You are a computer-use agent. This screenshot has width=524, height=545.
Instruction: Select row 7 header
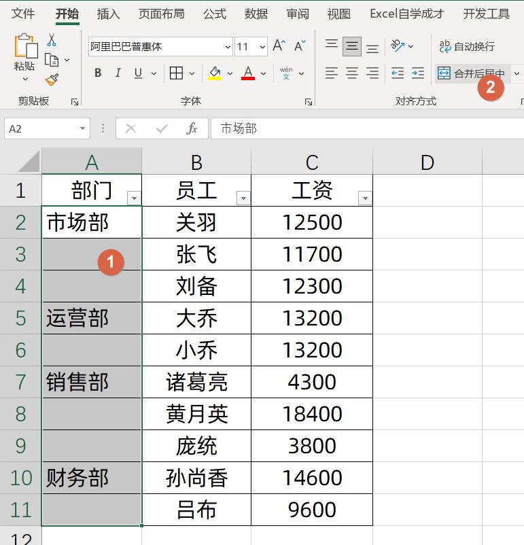[20, 382]
